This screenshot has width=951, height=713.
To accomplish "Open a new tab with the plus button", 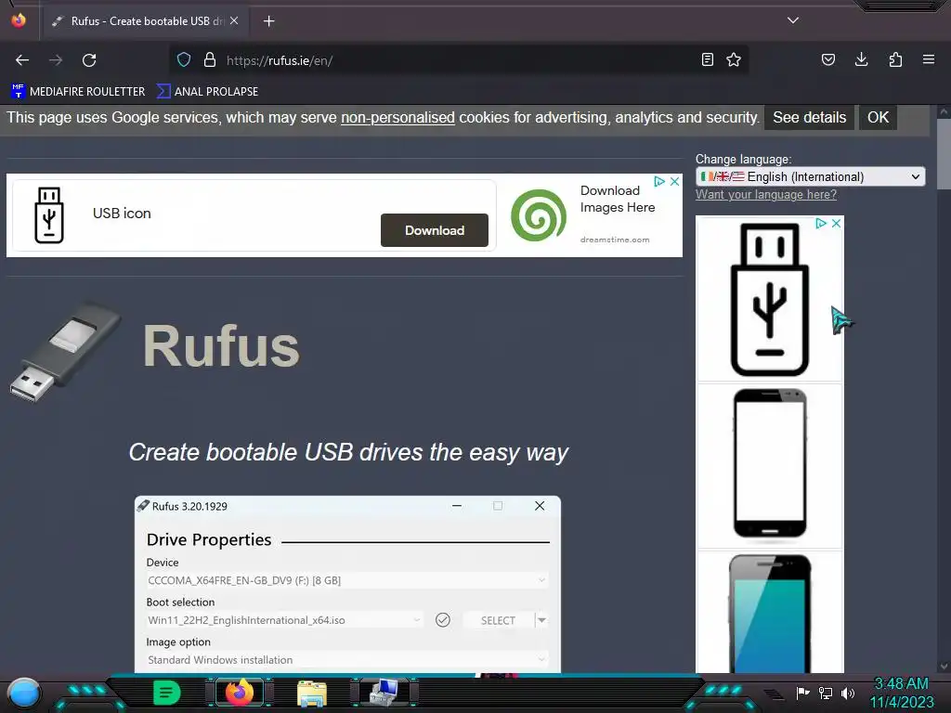I will 268,21.
